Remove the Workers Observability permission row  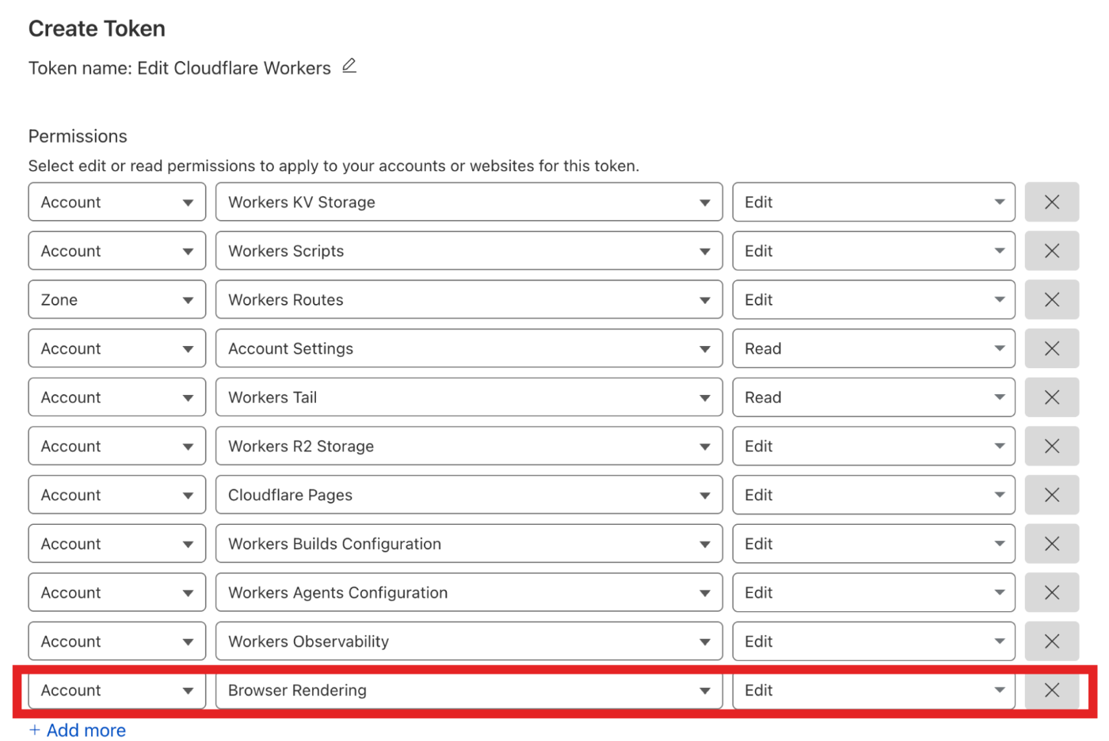point(1051,641)
